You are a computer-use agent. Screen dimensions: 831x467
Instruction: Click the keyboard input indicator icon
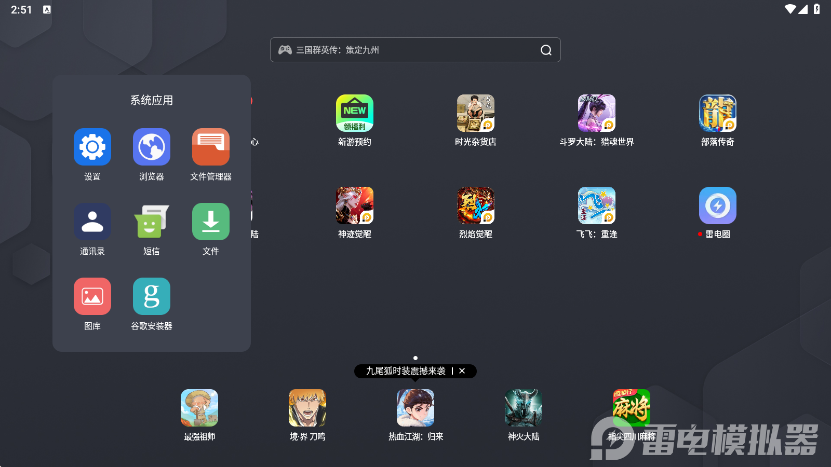pyautogui.click(x=47, y=9)
